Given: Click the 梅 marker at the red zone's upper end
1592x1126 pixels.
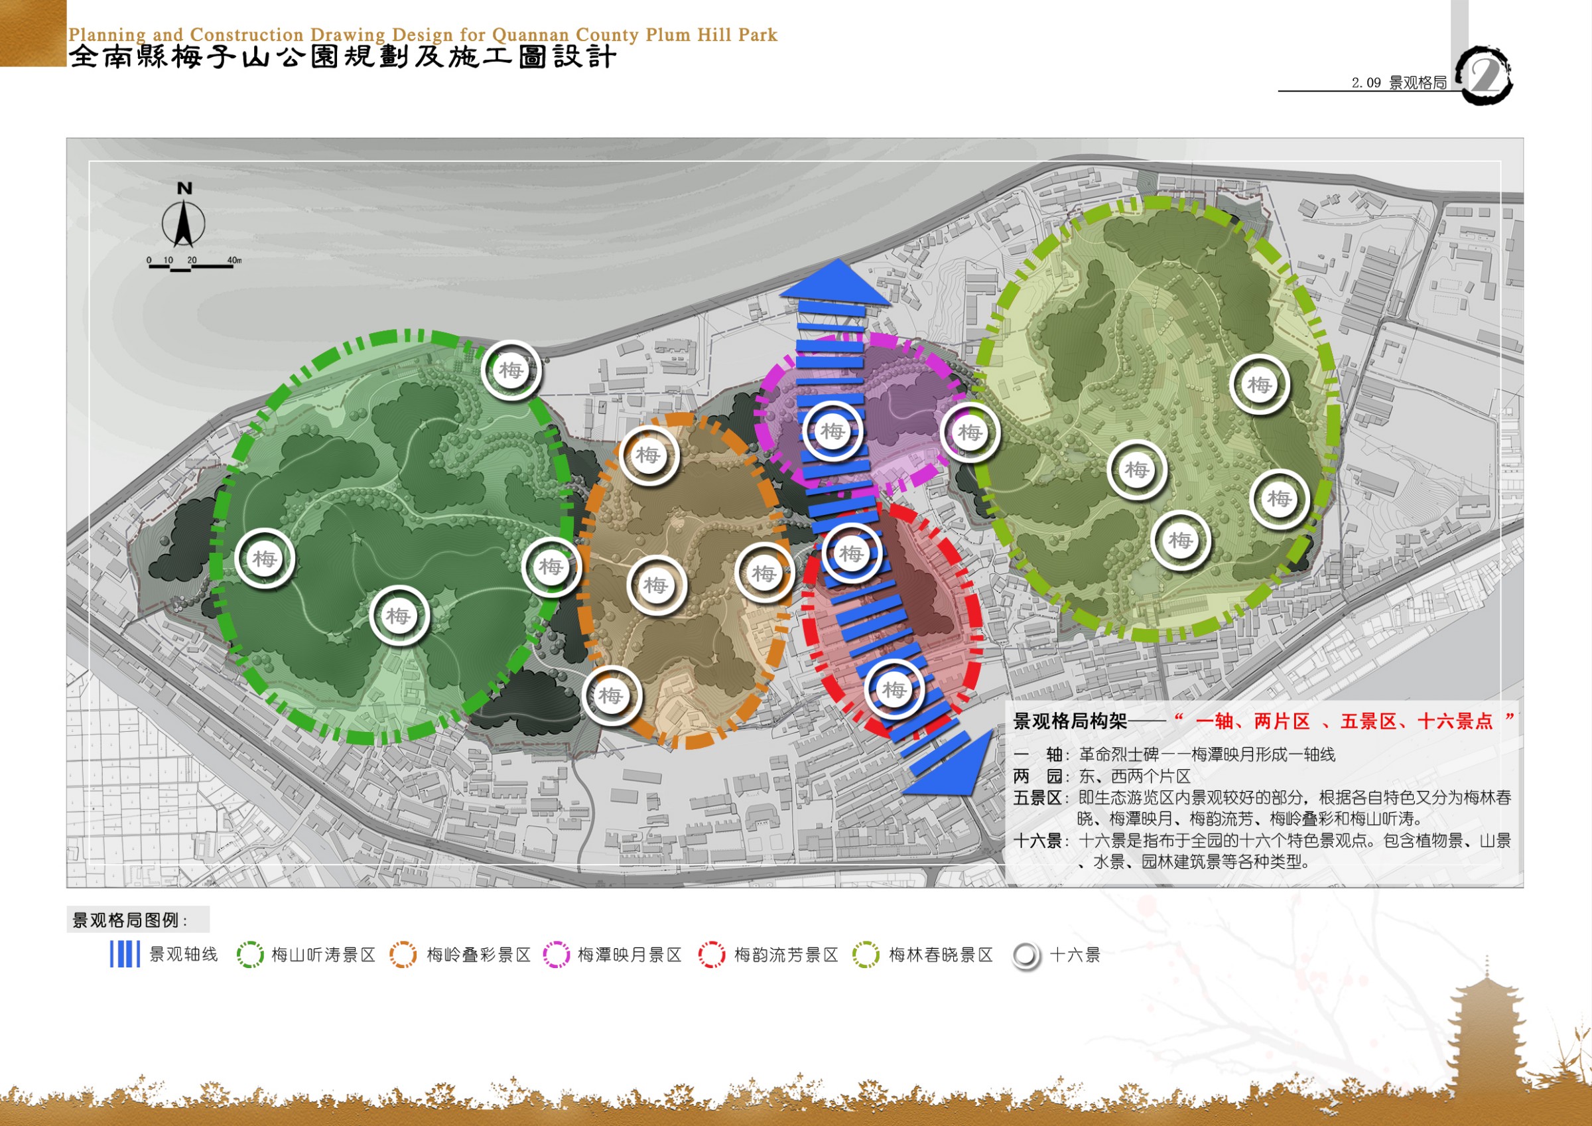Looking at the screenshot, I should (852, 553).
